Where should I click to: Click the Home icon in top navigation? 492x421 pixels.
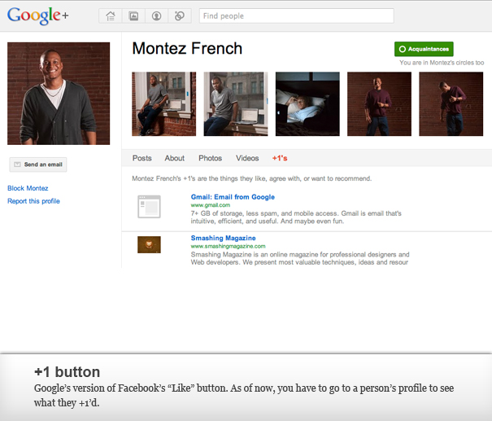[111, 15]
